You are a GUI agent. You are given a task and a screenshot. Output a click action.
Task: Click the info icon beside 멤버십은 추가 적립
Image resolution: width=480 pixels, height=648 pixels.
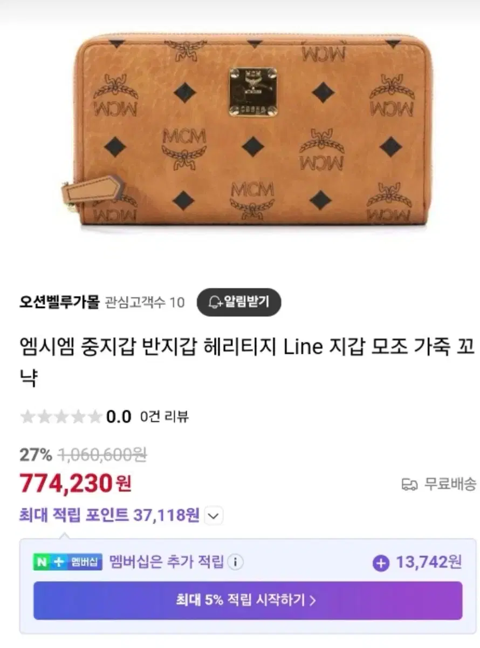click(x=235, y=563)
